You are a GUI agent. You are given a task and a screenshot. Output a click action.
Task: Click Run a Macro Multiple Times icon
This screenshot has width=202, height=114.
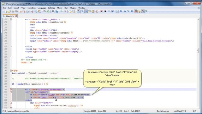click(112, 11)
